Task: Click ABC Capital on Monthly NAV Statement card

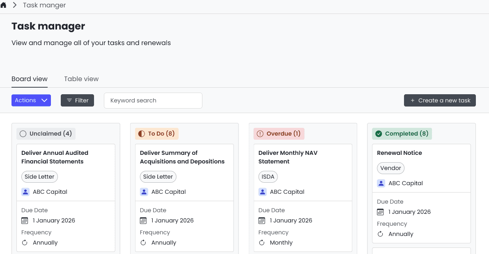Action: pyautogui.click(x=287, y=192)
